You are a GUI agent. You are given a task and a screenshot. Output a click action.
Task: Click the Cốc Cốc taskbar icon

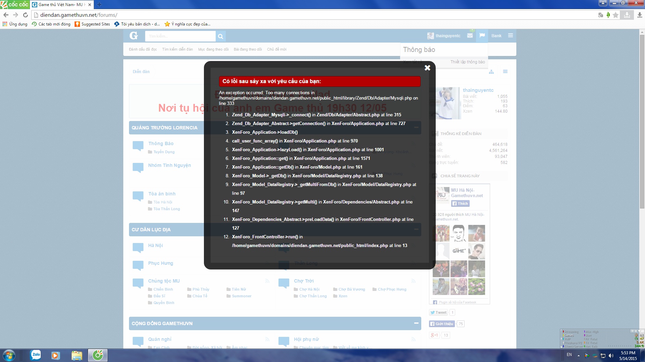point(98,355)
